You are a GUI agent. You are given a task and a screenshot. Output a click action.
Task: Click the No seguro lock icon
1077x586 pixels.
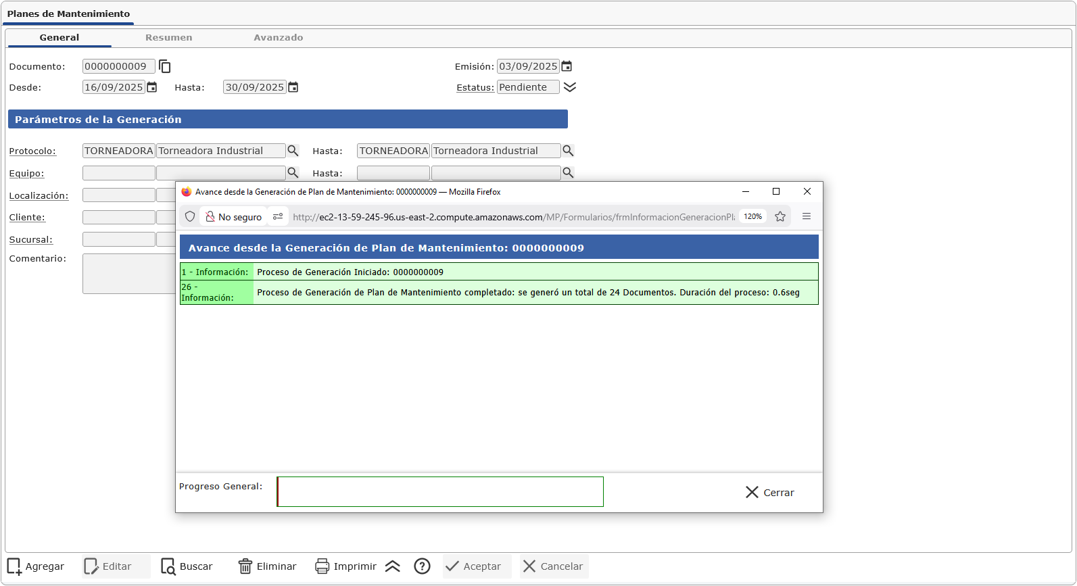pos(210,217)
